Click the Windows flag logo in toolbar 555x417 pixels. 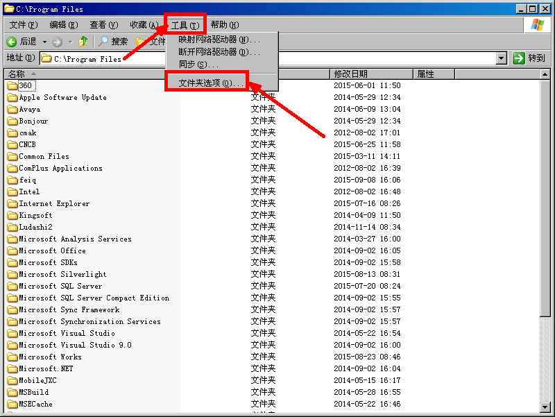click(537, 25)
